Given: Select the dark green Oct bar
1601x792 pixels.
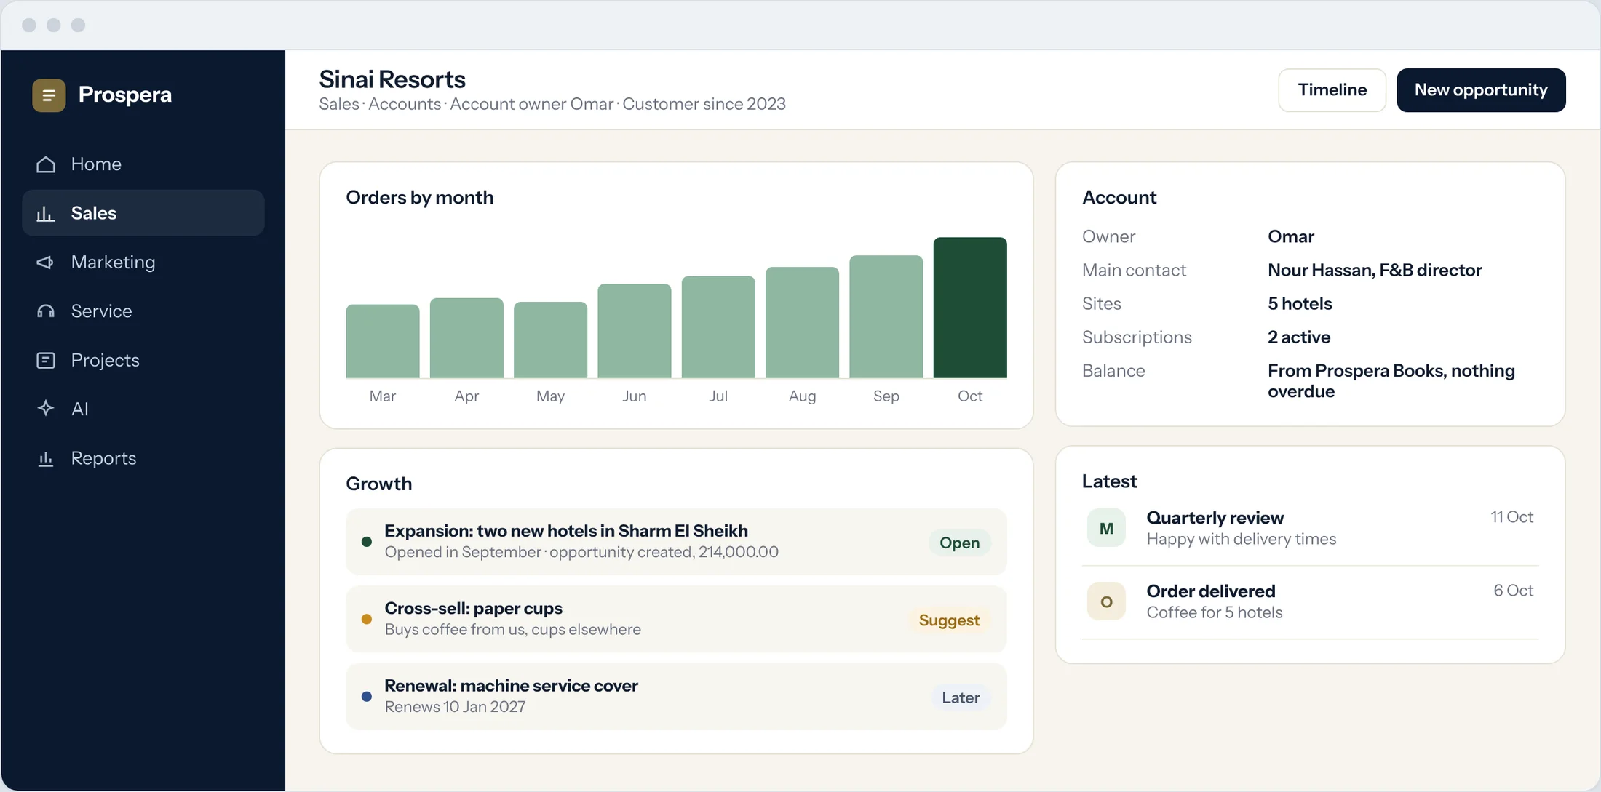Looking at the screenshot, I should [970, 308].
